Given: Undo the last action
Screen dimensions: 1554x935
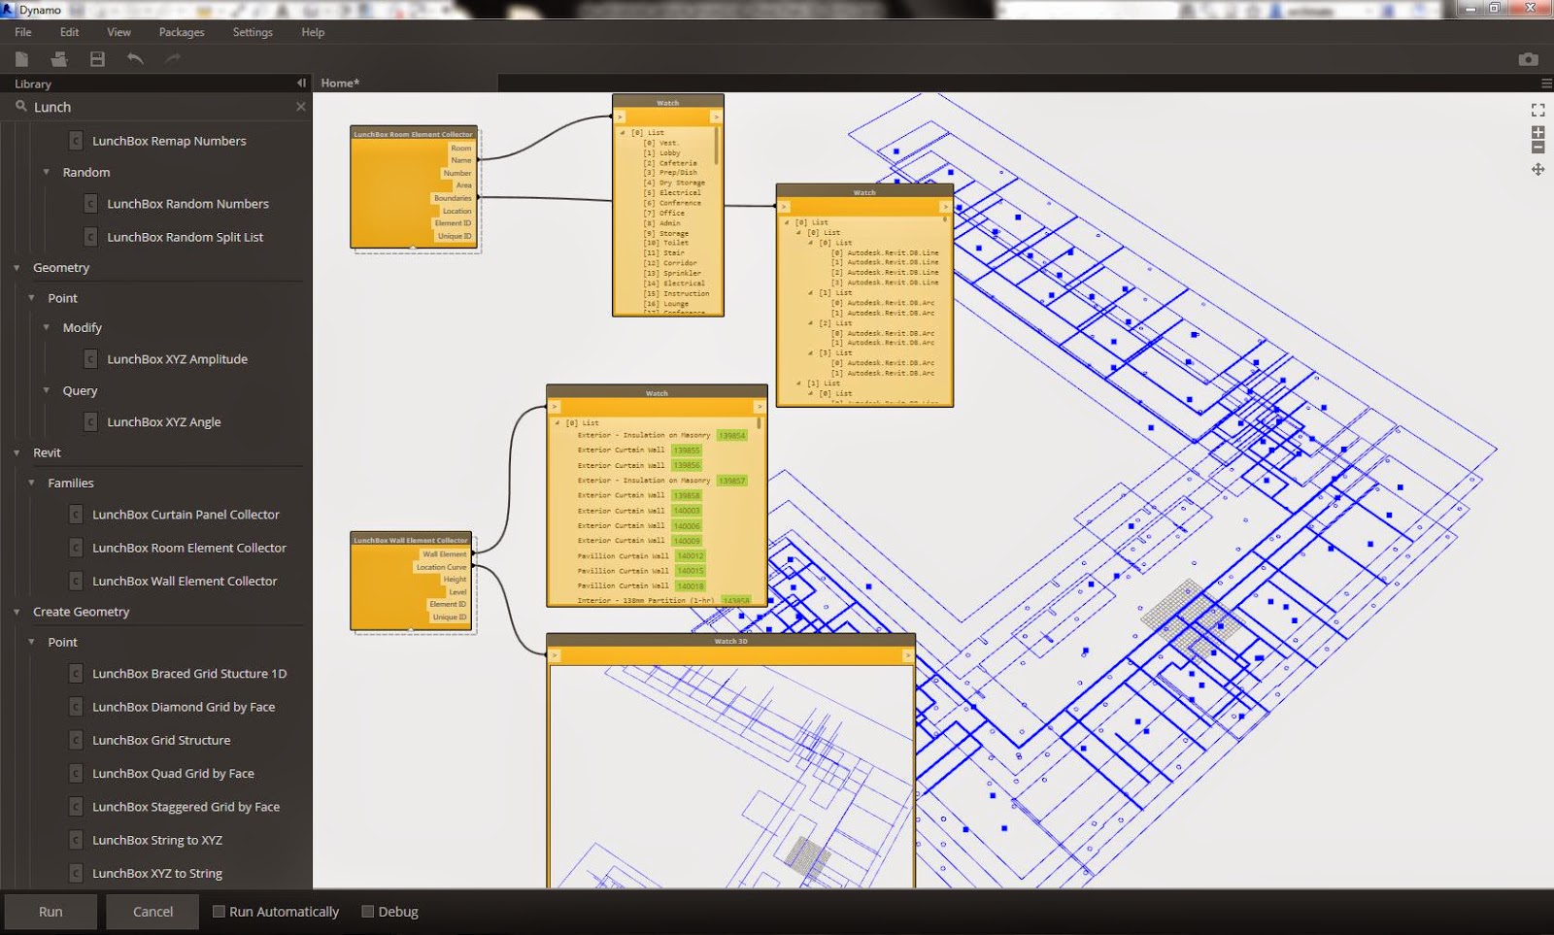Looking at the screenshot, I should tap(136, 58).
